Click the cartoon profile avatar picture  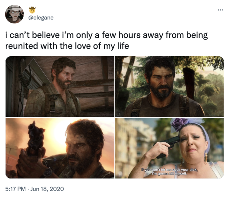tap(14, 14)
